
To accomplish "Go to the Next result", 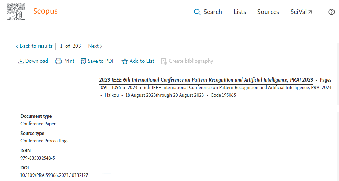I will click(95, 46).
